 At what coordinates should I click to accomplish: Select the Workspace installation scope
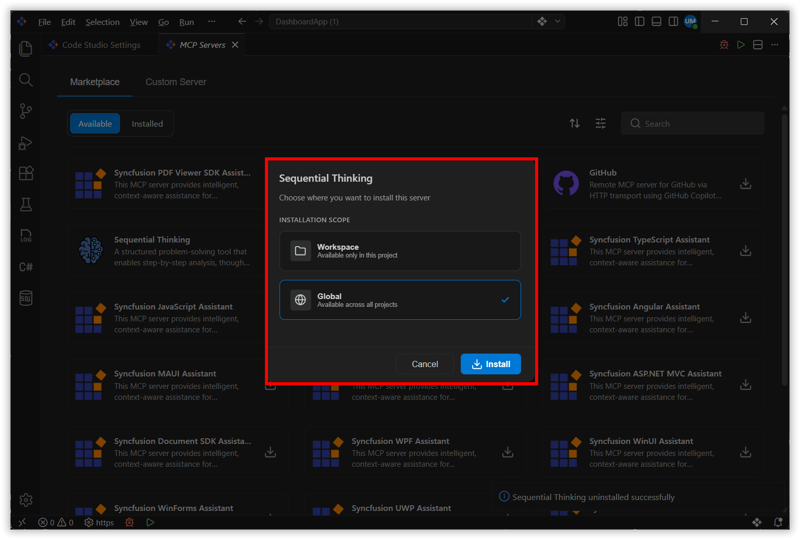(x=400, y=251)
